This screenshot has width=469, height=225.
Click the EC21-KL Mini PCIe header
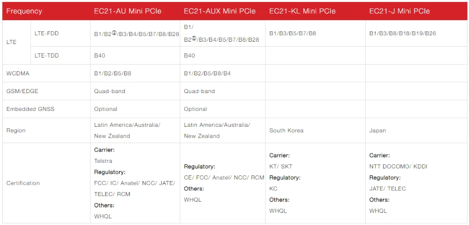click(303, 11)
